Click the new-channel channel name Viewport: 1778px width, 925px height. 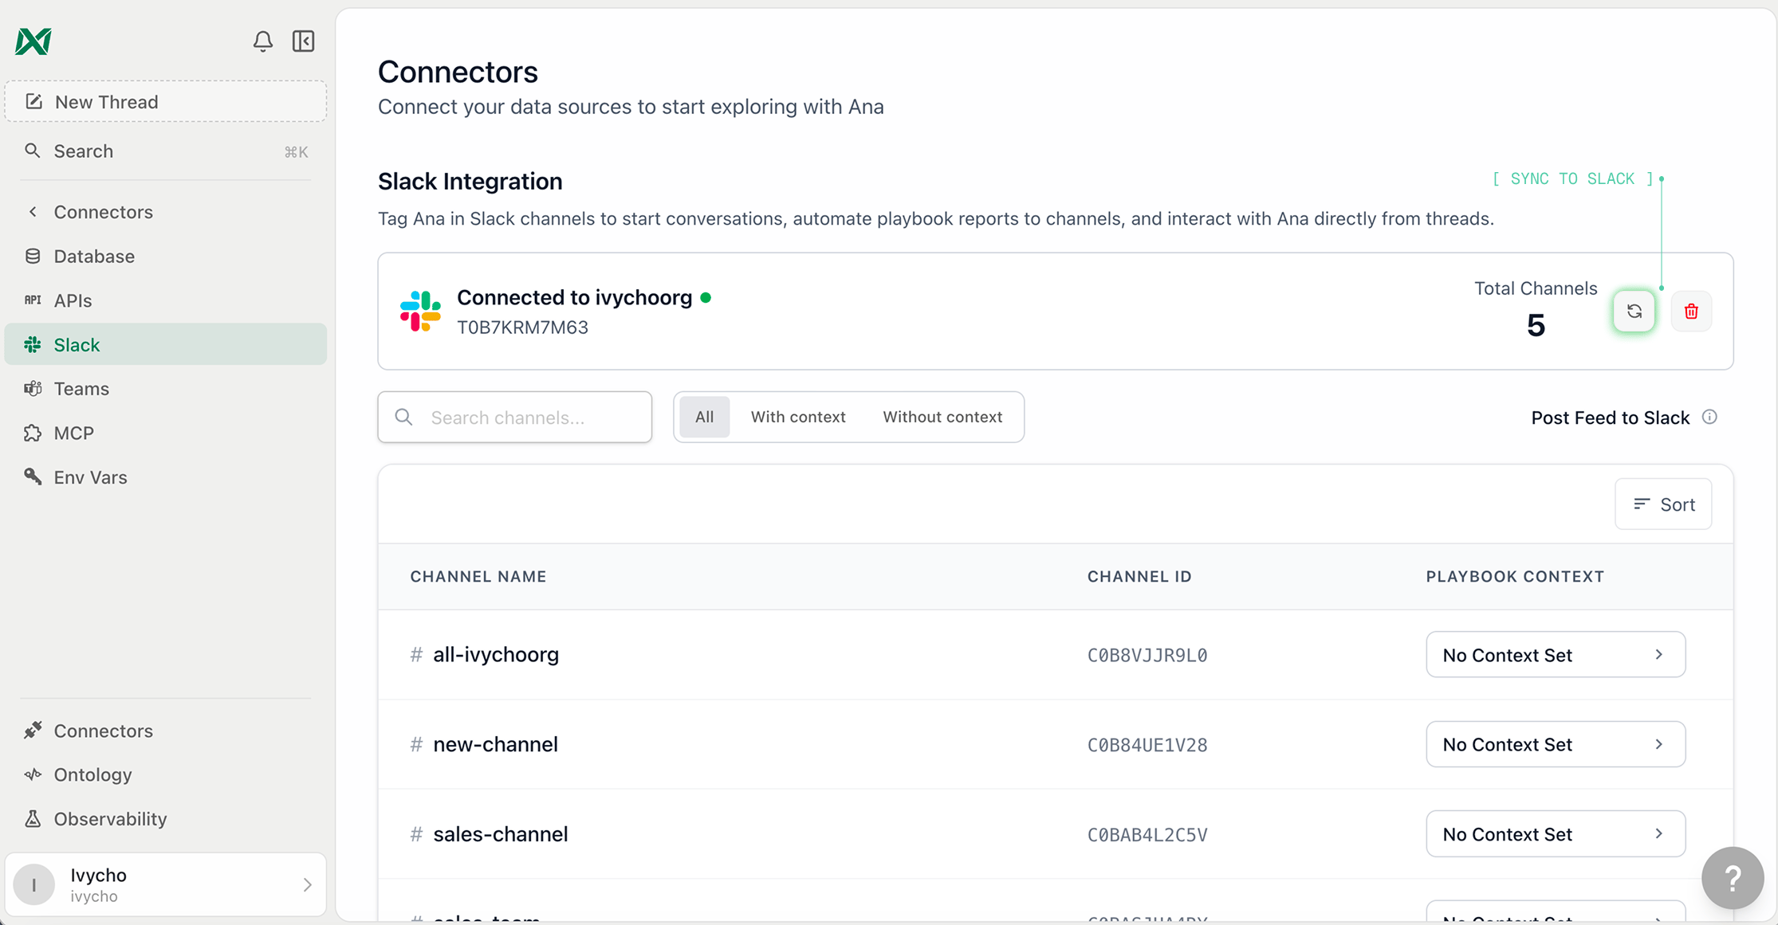pos(495,744)
